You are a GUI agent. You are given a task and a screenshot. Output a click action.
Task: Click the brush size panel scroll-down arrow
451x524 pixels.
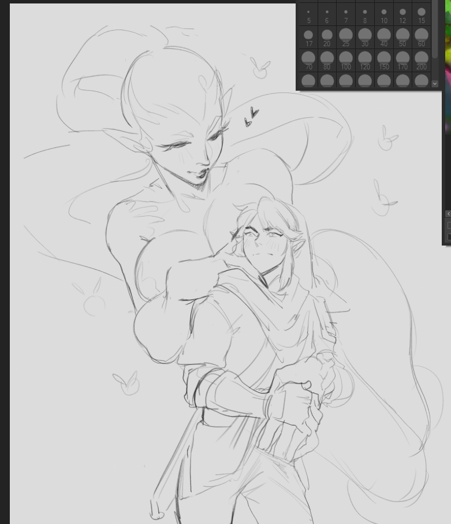[x=435, y=84]
